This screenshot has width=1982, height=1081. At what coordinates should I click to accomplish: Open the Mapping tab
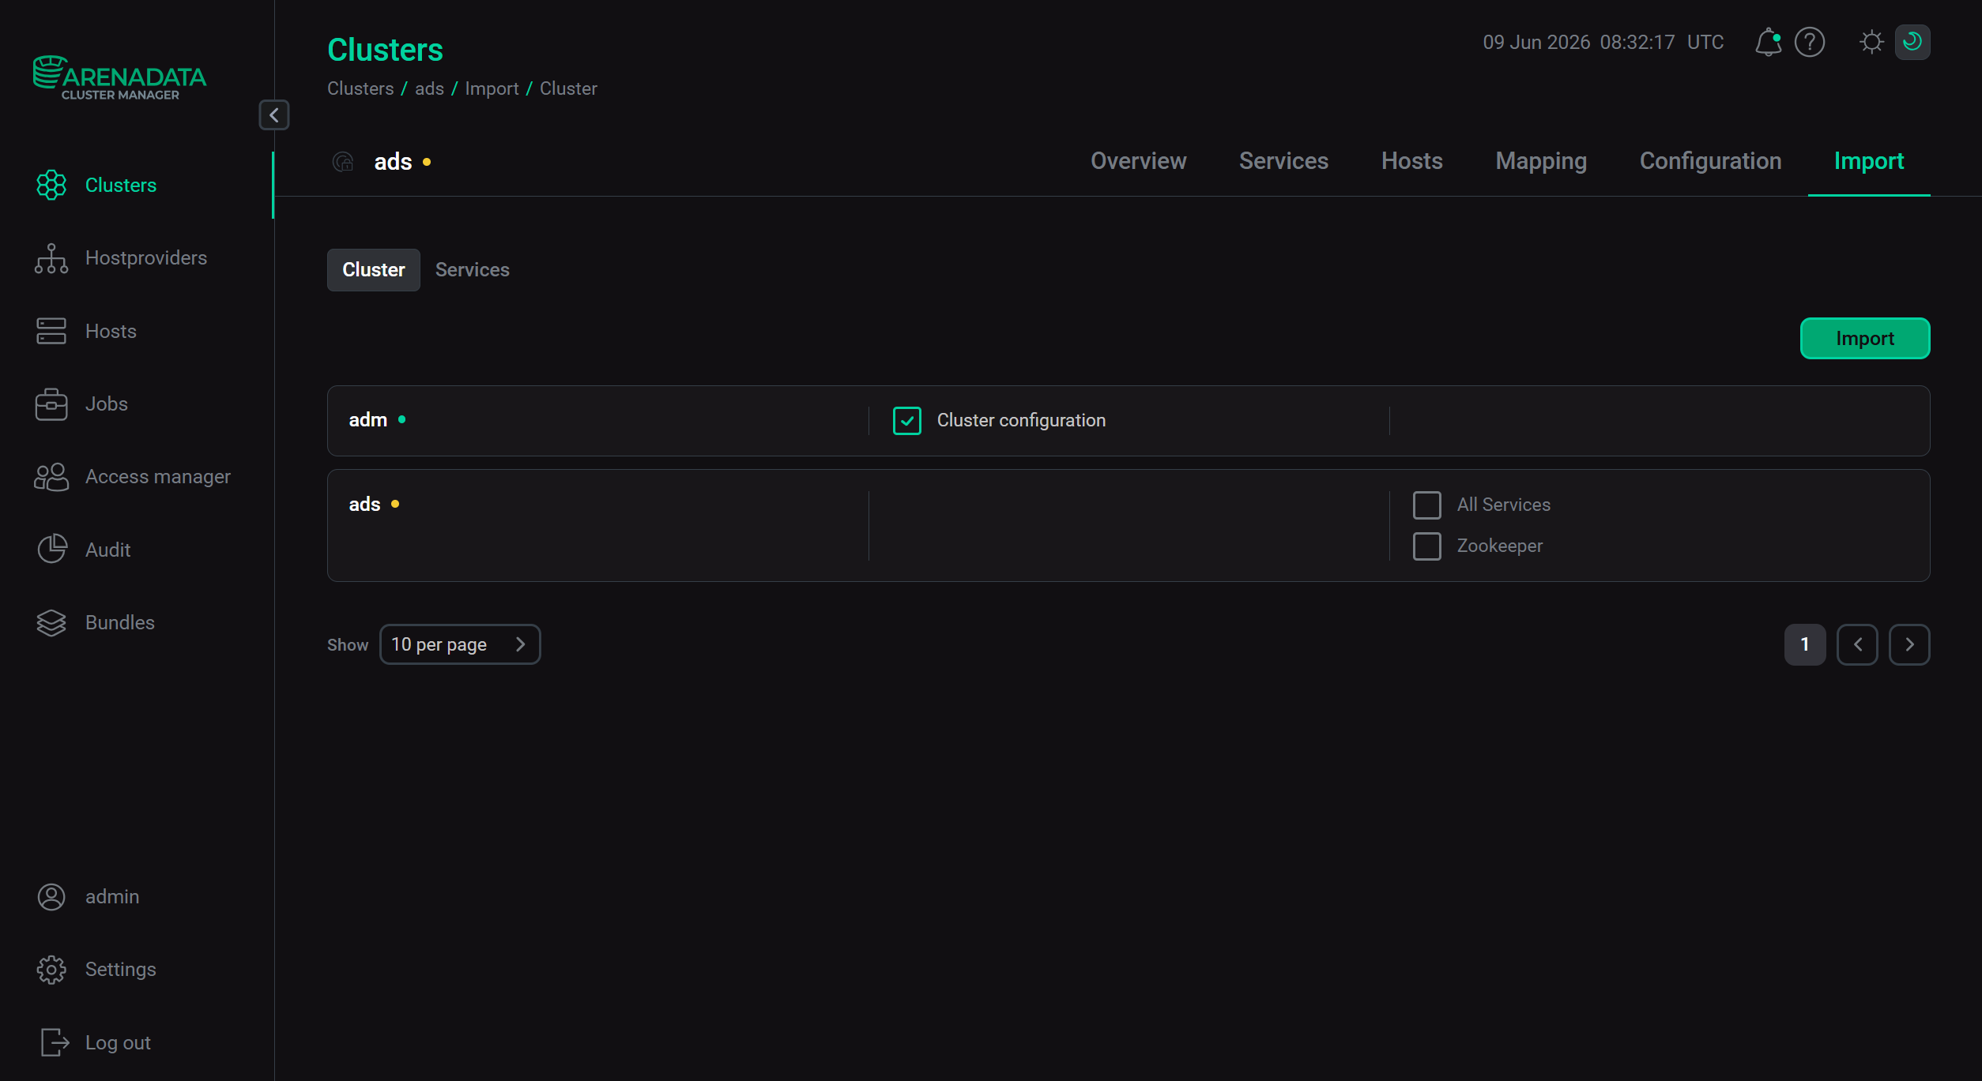(x=1541, y=161)
